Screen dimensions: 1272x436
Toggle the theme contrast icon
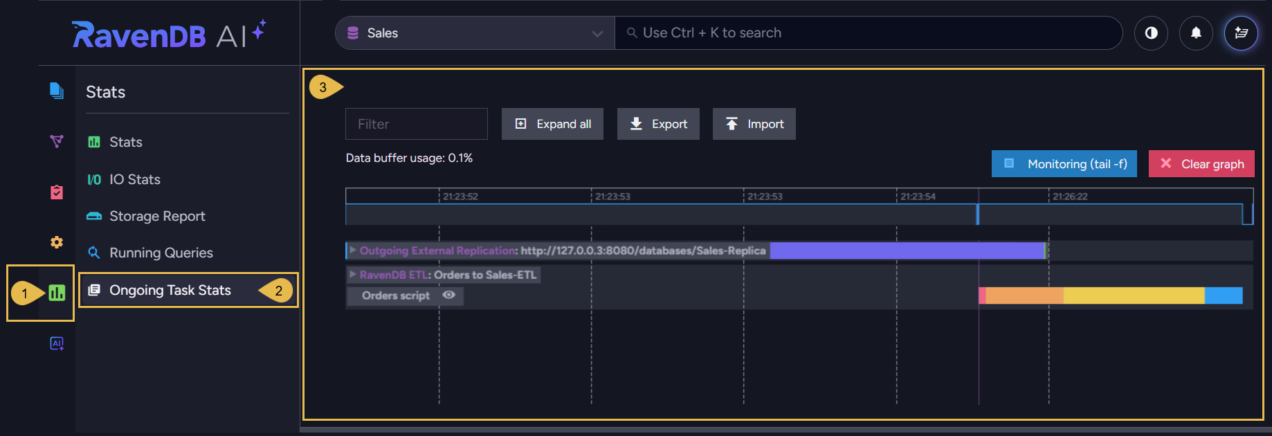pyautogui.click(x=1151, y=33)
